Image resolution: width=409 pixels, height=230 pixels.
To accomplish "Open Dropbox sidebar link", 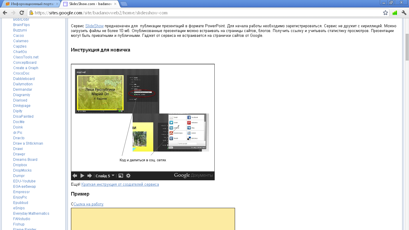I will coord(20,165).
